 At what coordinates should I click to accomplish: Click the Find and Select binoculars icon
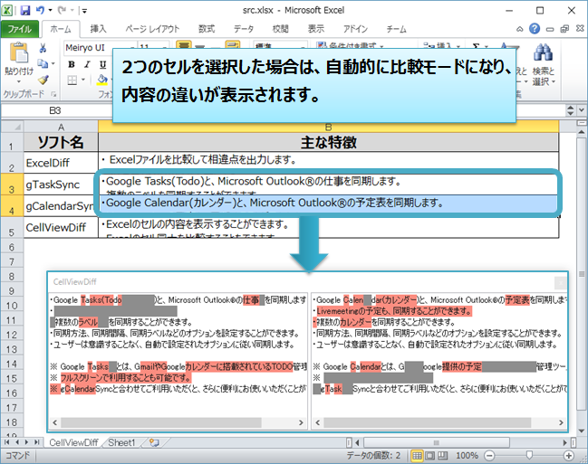(543, 52)
